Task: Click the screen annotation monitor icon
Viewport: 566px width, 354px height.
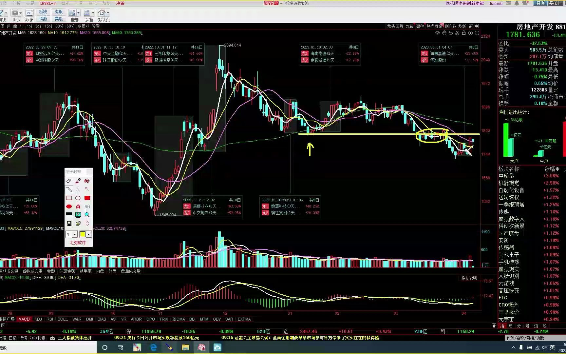Action: pos(78,215)
